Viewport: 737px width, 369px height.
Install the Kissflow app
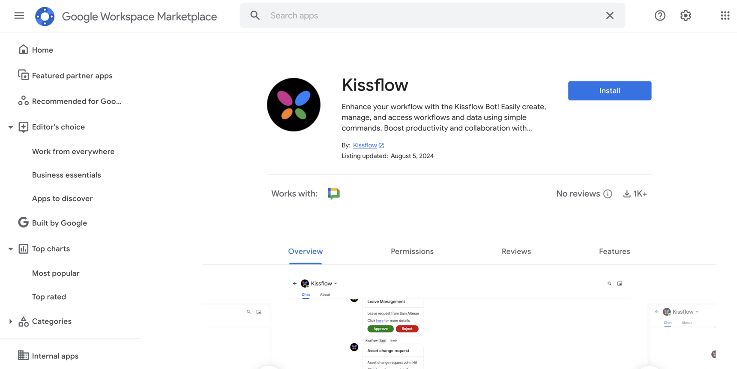610,91
